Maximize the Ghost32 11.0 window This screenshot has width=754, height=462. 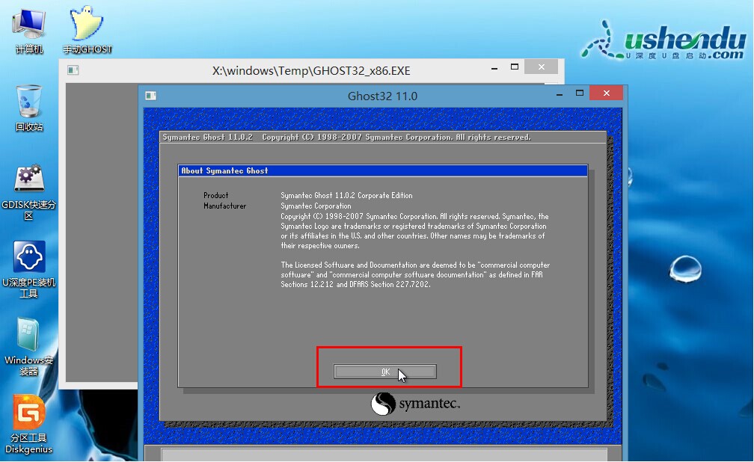pos(580,93)
